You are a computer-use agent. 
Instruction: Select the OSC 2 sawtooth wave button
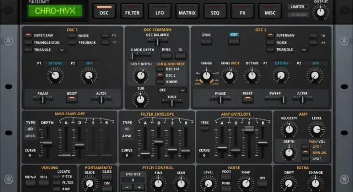pyautogui.click(x=313, y=42)
